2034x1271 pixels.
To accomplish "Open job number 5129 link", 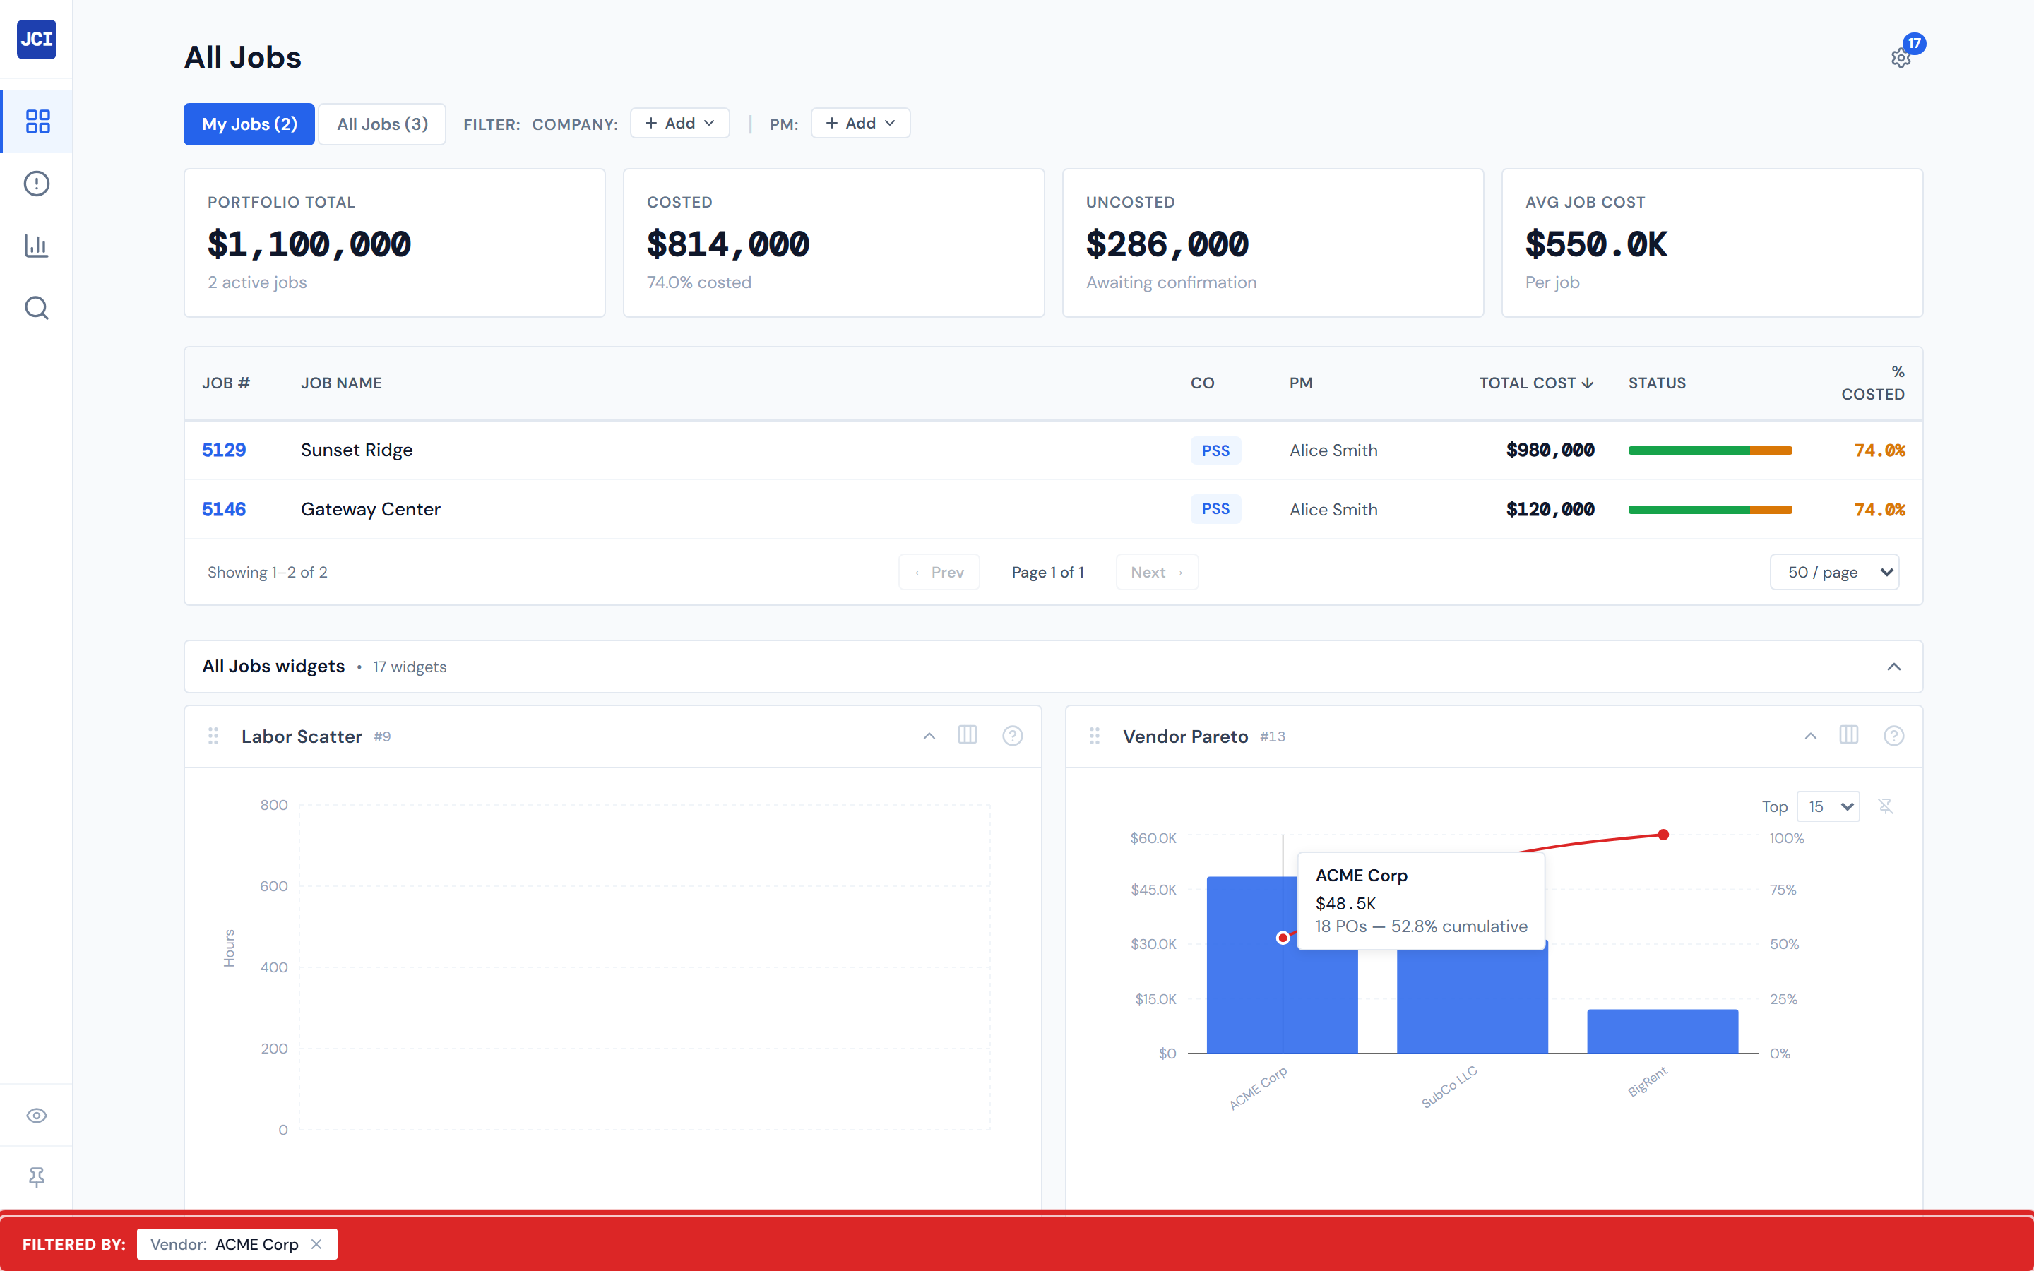I will (x=224, y=450).
